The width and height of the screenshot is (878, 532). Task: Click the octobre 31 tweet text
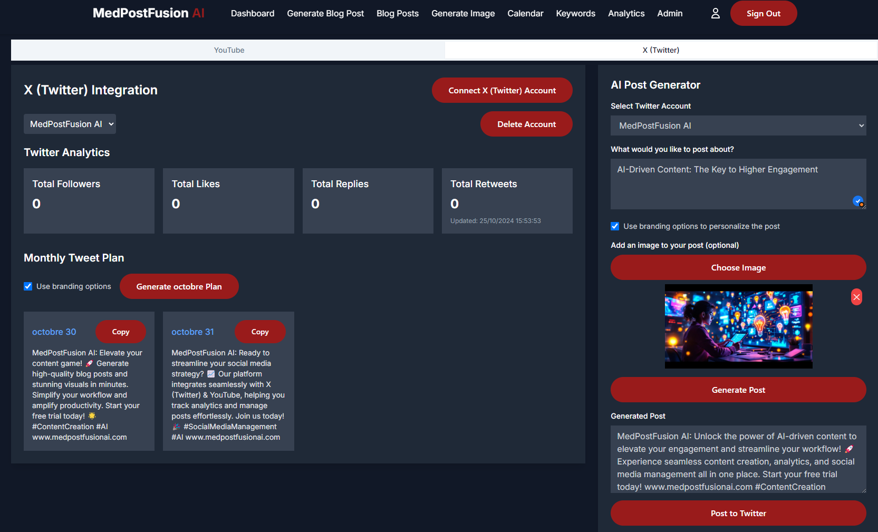pos(228,395)
